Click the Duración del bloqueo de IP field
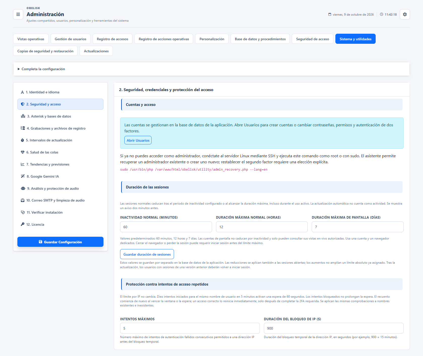 coord(334,328)
